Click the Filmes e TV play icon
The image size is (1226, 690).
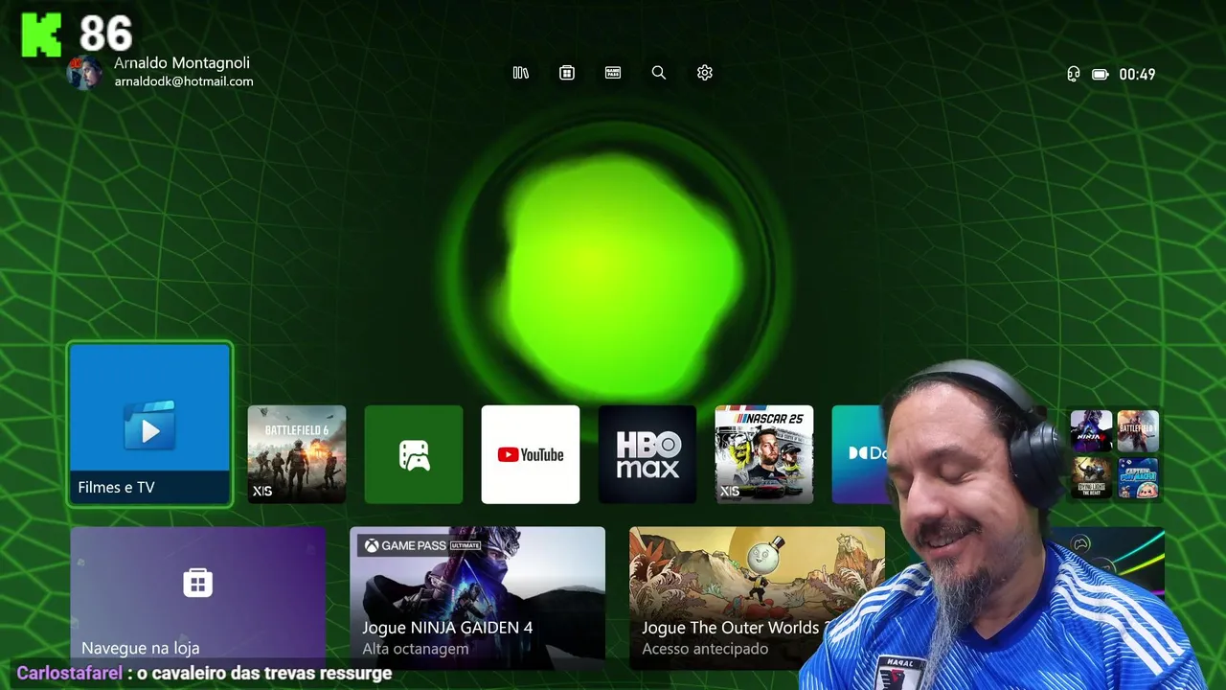(x=150, y=426)
